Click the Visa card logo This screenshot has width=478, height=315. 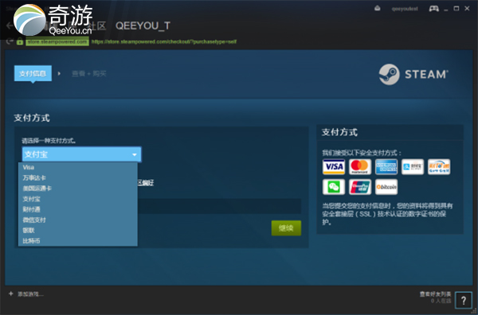coord(334,166)
